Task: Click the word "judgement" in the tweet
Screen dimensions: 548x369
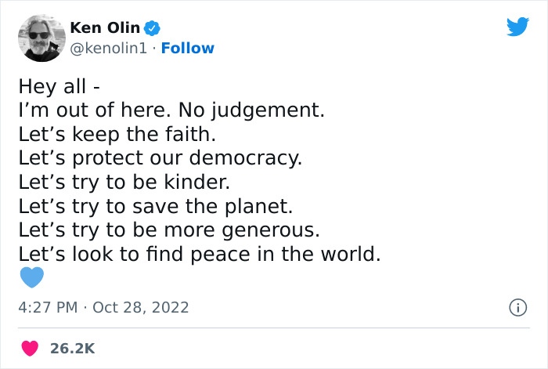Action: 269,110
